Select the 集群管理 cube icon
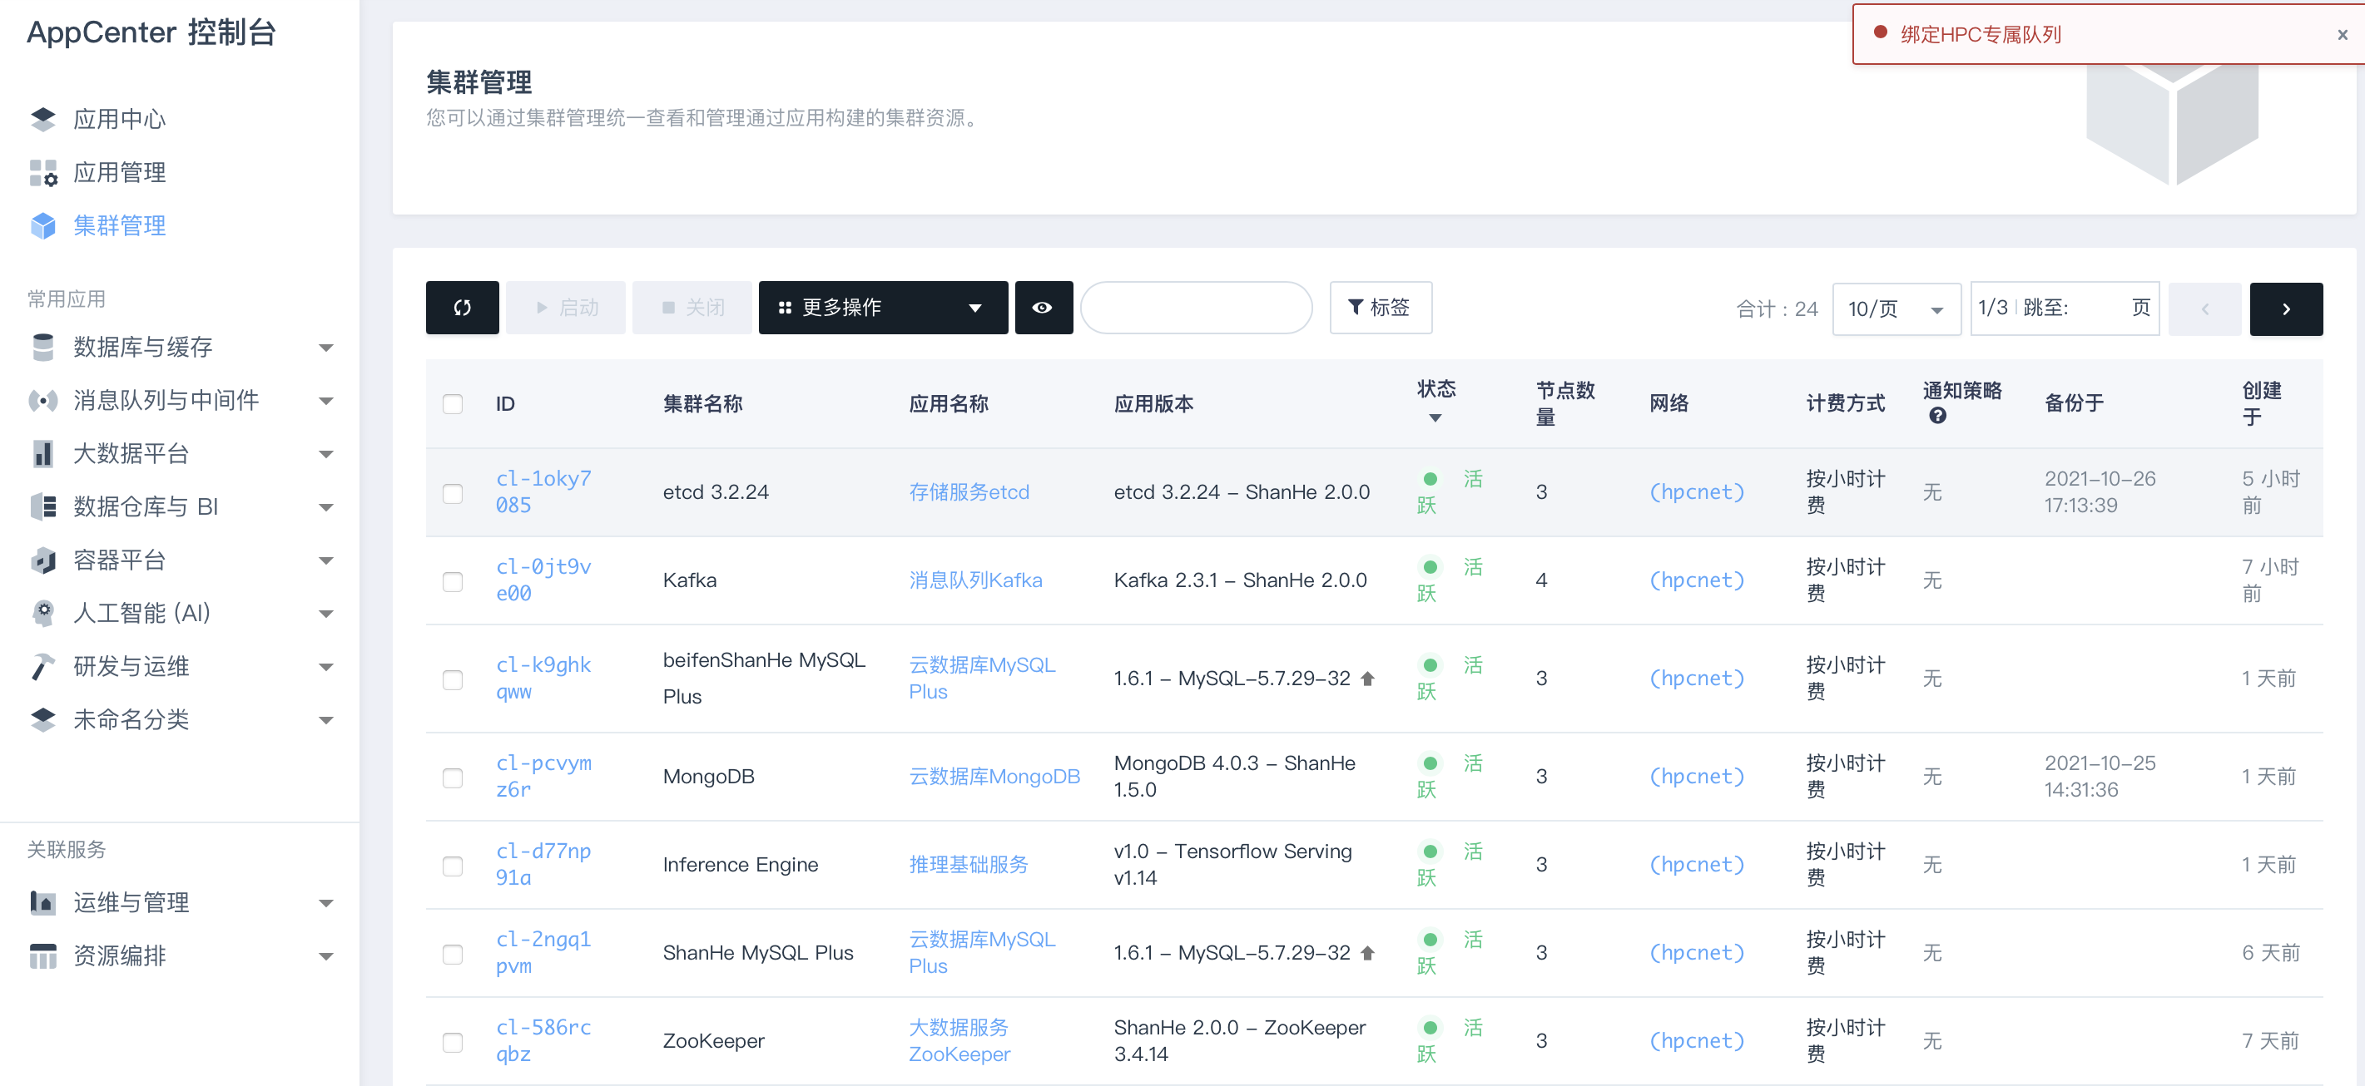 click(42, 225)
